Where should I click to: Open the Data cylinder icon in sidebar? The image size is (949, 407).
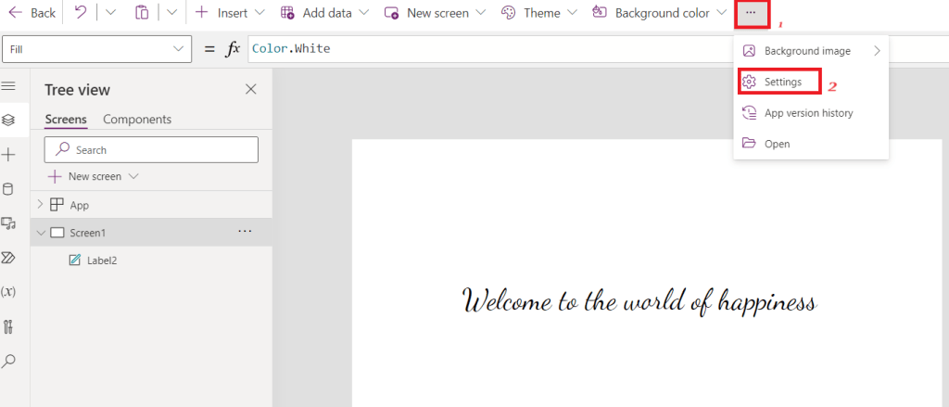click(x=9, y=189)
